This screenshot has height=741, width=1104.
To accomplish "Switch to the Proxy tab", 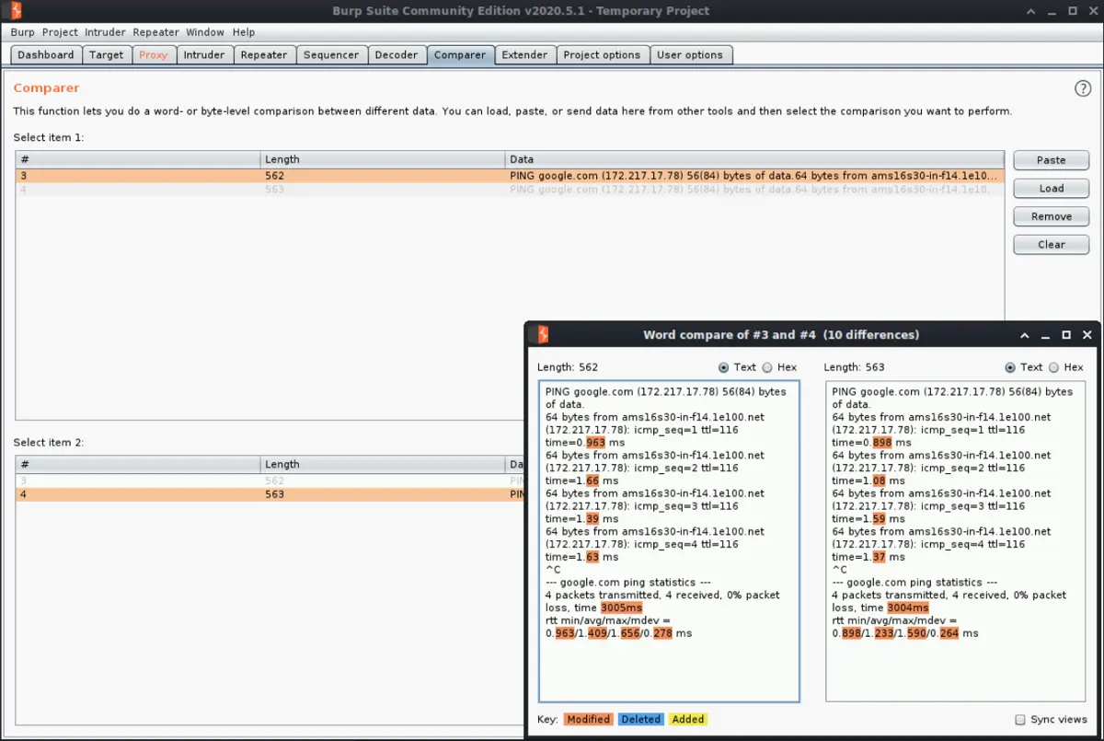I will [x=154, y=55].
